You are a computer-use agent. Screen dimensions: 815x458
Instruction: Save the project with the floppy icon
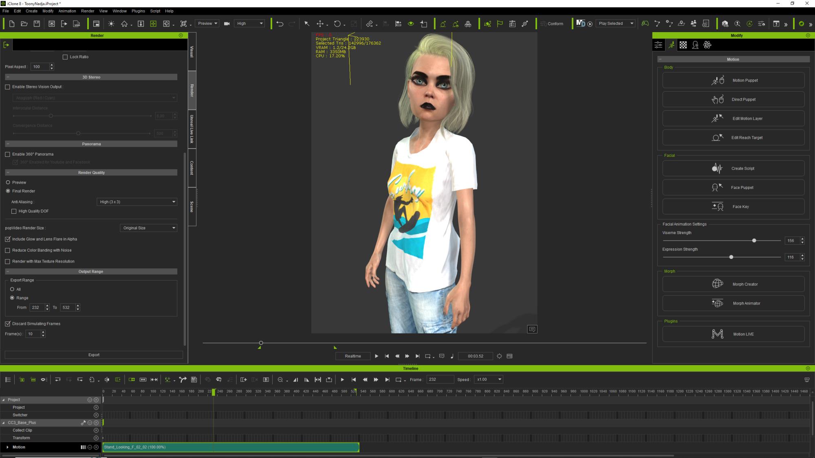37,24
